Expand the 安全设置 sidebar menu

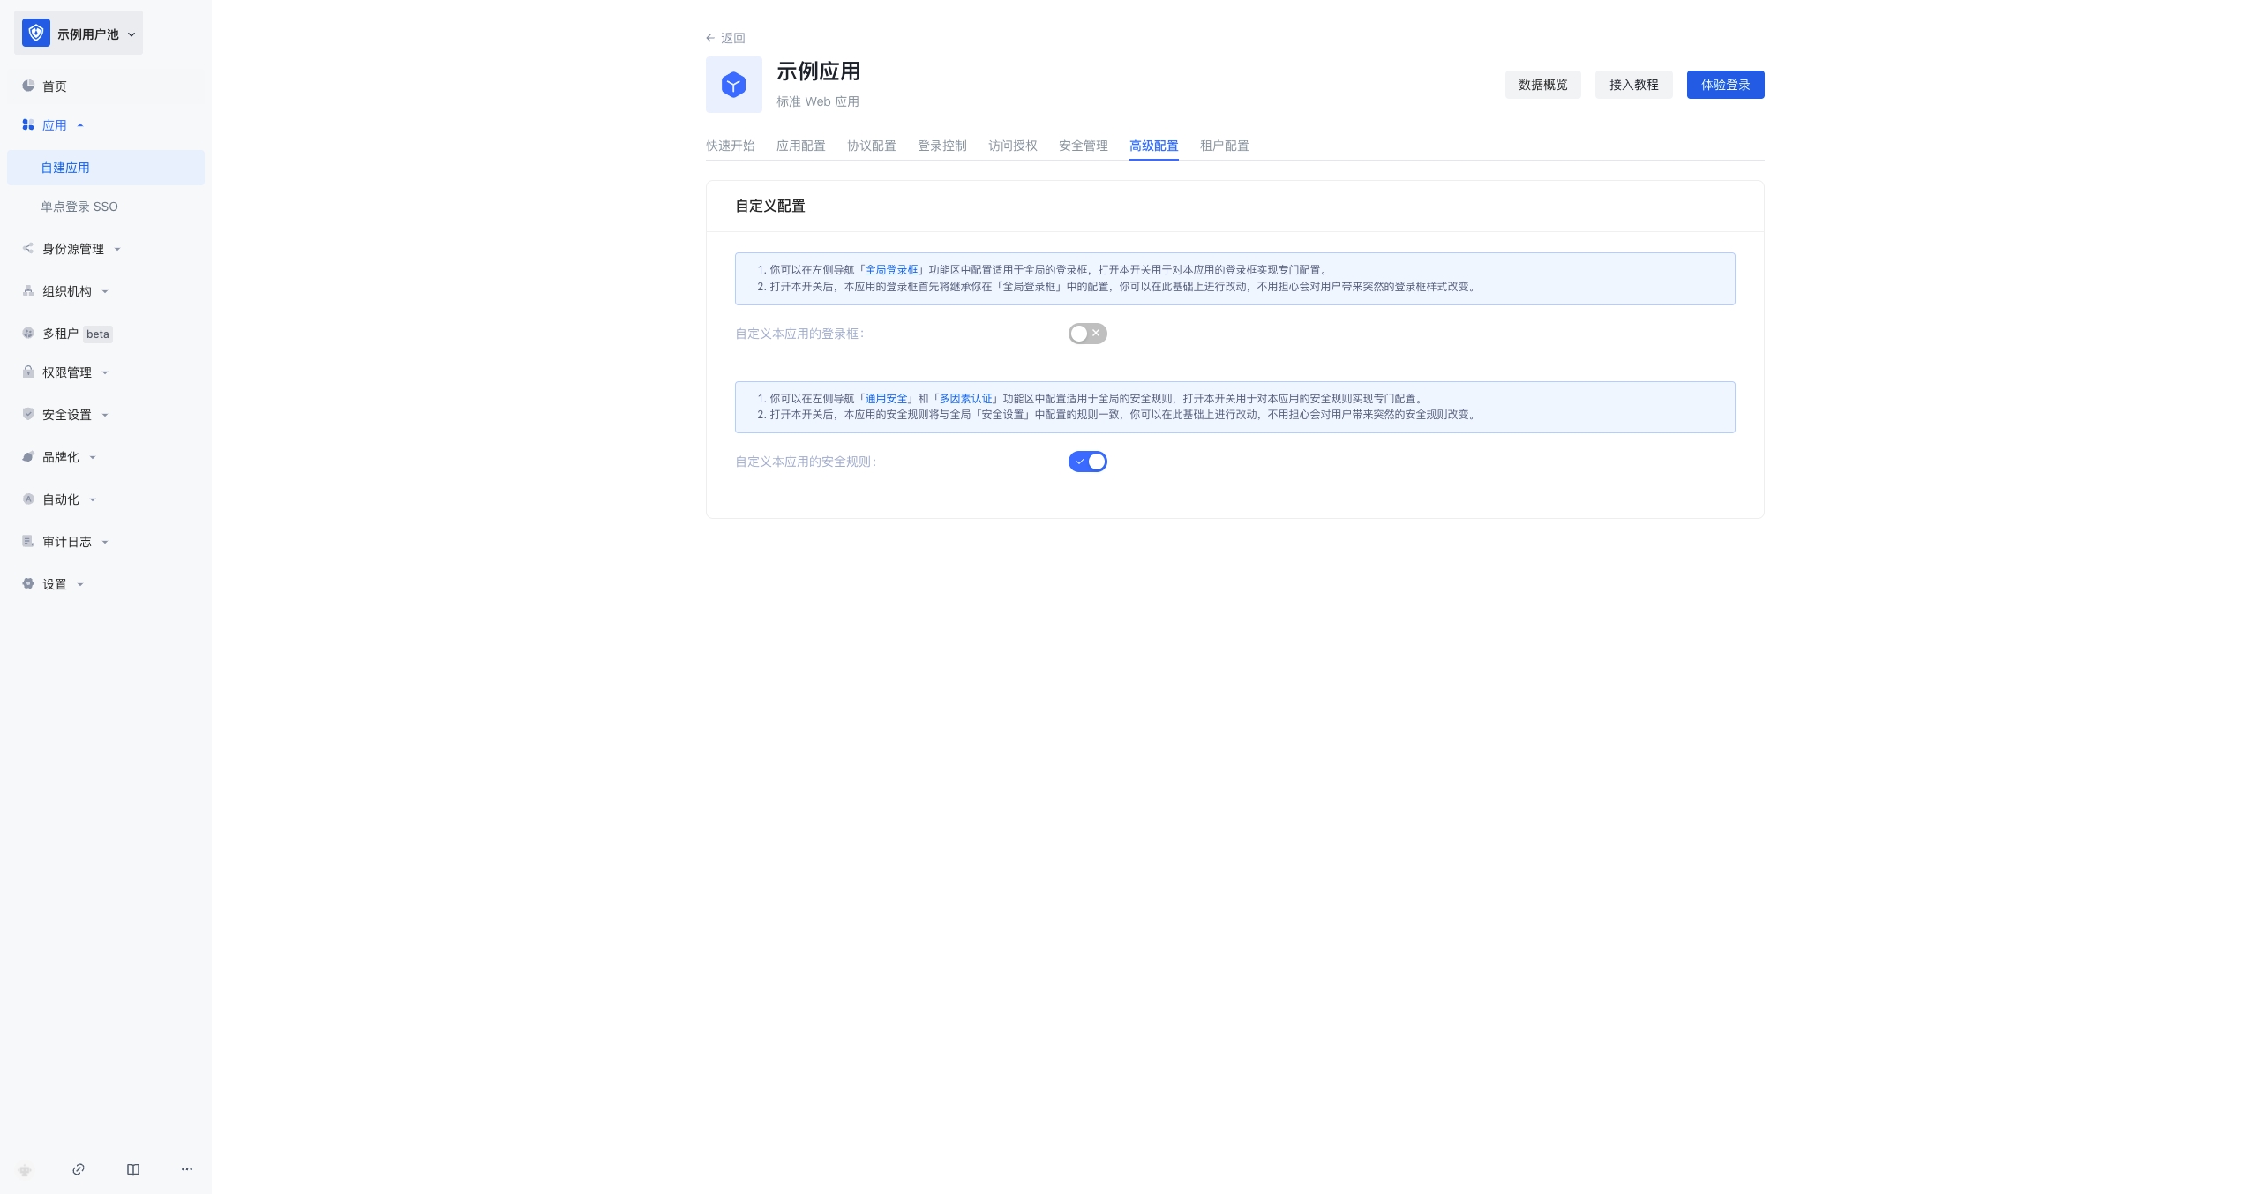(66, 414)
